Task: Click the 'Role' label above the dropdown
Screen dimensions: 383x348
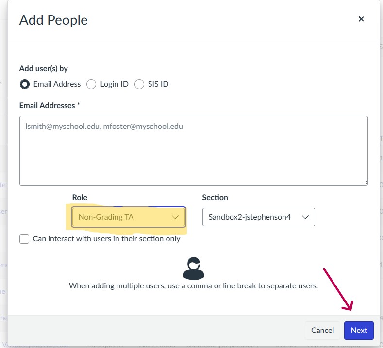Action: click(80, 197)
